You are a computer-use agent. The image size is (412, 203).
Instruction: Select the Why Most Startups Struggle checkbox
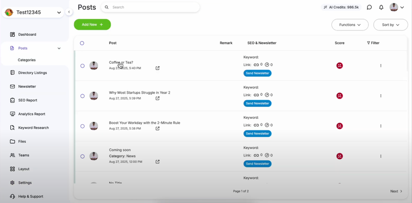click(x=82, y=96)
